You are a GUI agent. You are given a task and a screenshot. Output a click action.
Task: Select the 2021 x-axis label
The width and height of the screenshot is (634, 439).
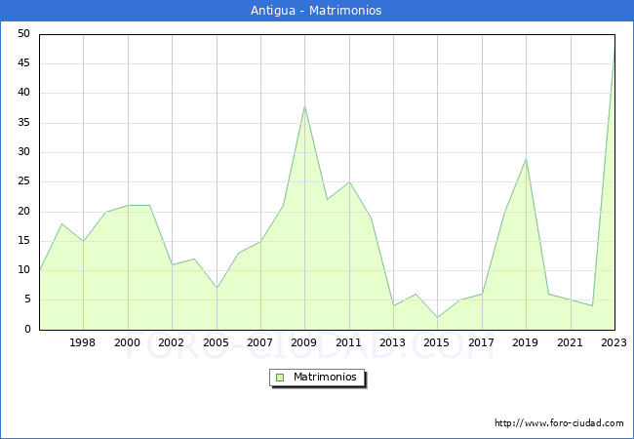(x=571, y=342)
